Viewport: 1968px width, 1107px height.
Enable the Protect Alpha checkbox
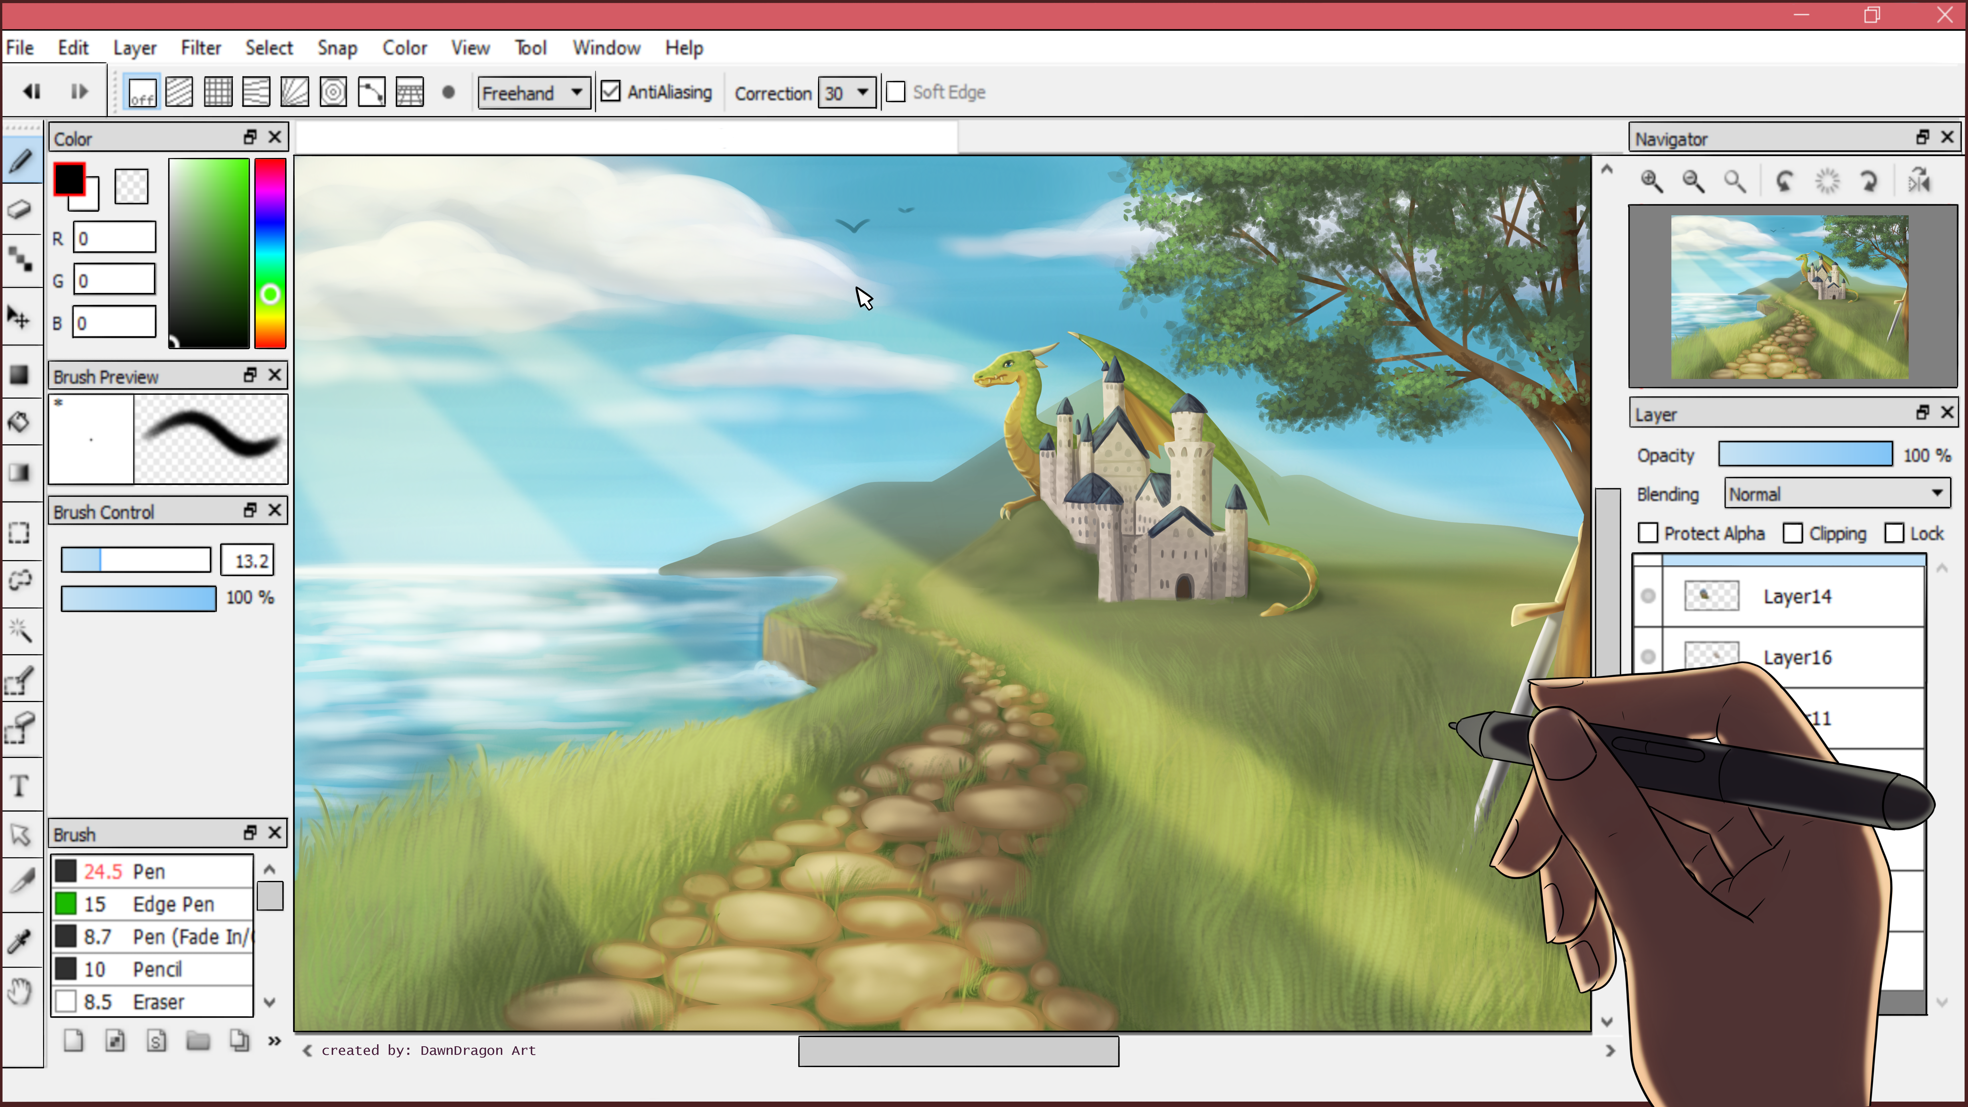(x=1649, y=533)
